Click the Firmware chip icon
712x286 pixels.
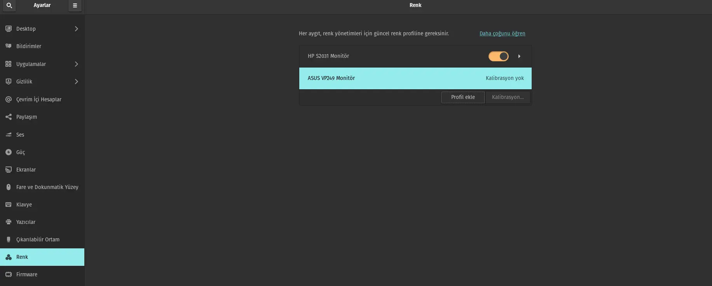9,274
